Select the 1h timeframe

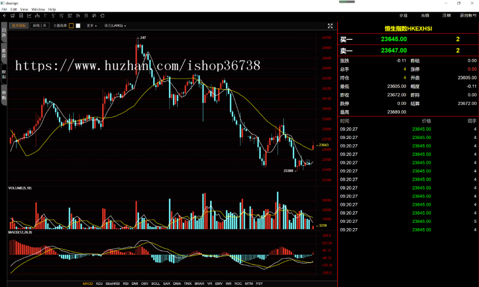point(78,15)
